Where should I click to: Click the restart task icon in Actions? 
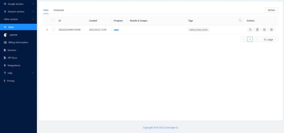coord(250,30)
